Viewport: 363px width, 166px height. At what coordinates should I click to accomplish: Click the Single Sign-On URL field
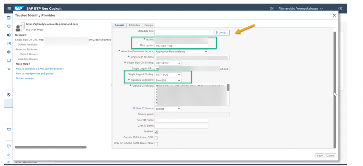coord(192,57)
